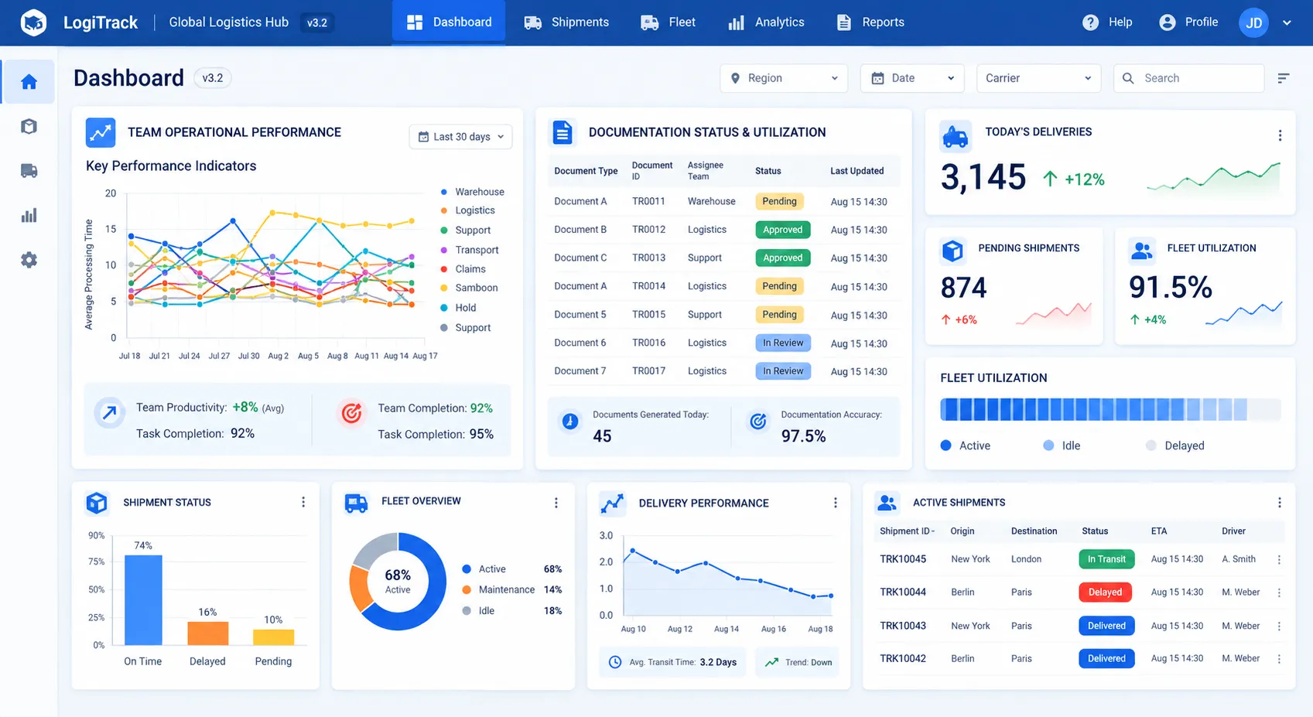Switch to the Shipments tab

[x=566, y=22]
